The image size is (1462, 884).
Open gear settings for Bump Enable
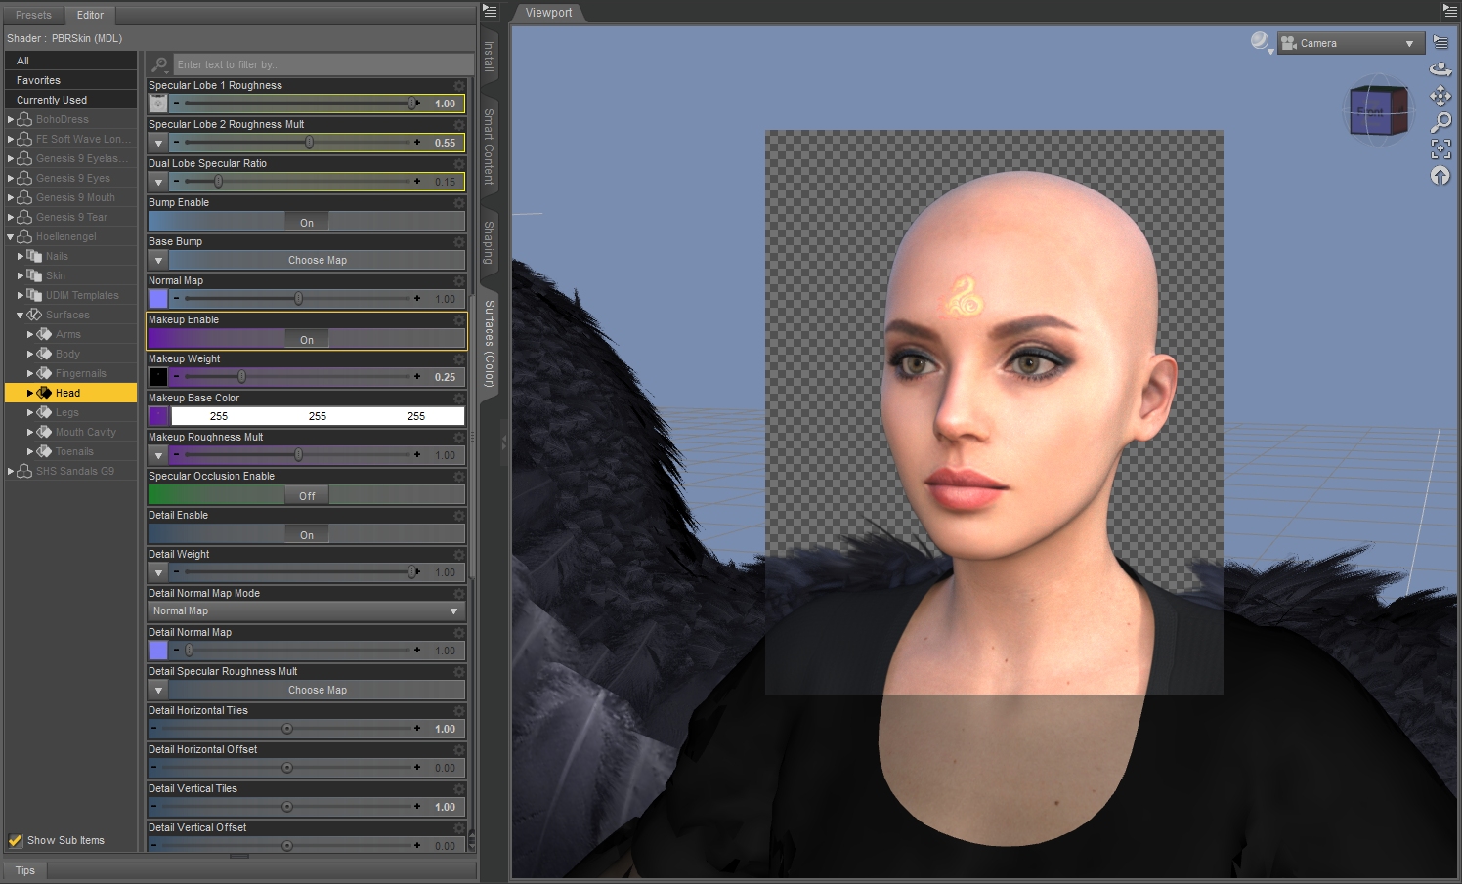[x=458, y=203]
